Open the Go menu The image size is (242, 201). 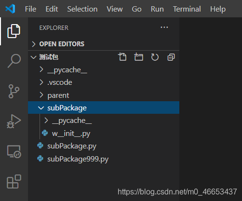136,9
